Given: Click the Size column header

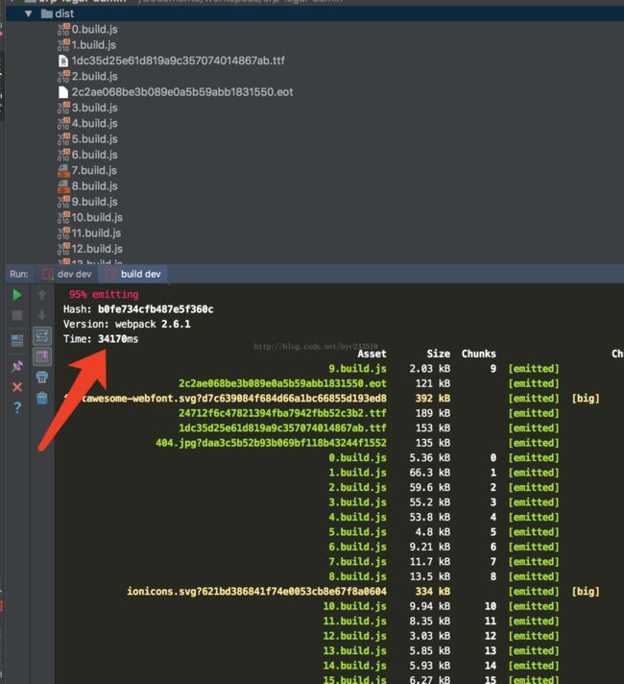Looking at the screenshot, I should click(438, 354).
